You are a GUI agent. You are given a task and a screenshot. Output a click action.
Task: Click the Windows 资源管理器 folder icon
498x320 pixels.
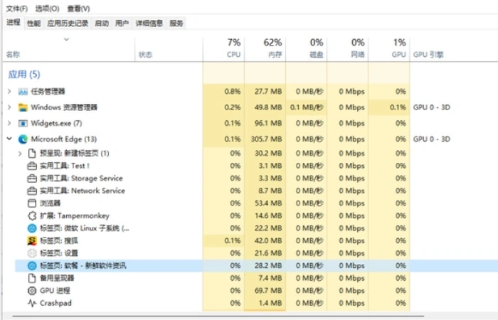[23, 107]
